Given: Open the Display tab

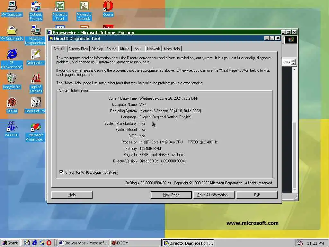Looking at the screenshot, I should click(x=97, y=49).
